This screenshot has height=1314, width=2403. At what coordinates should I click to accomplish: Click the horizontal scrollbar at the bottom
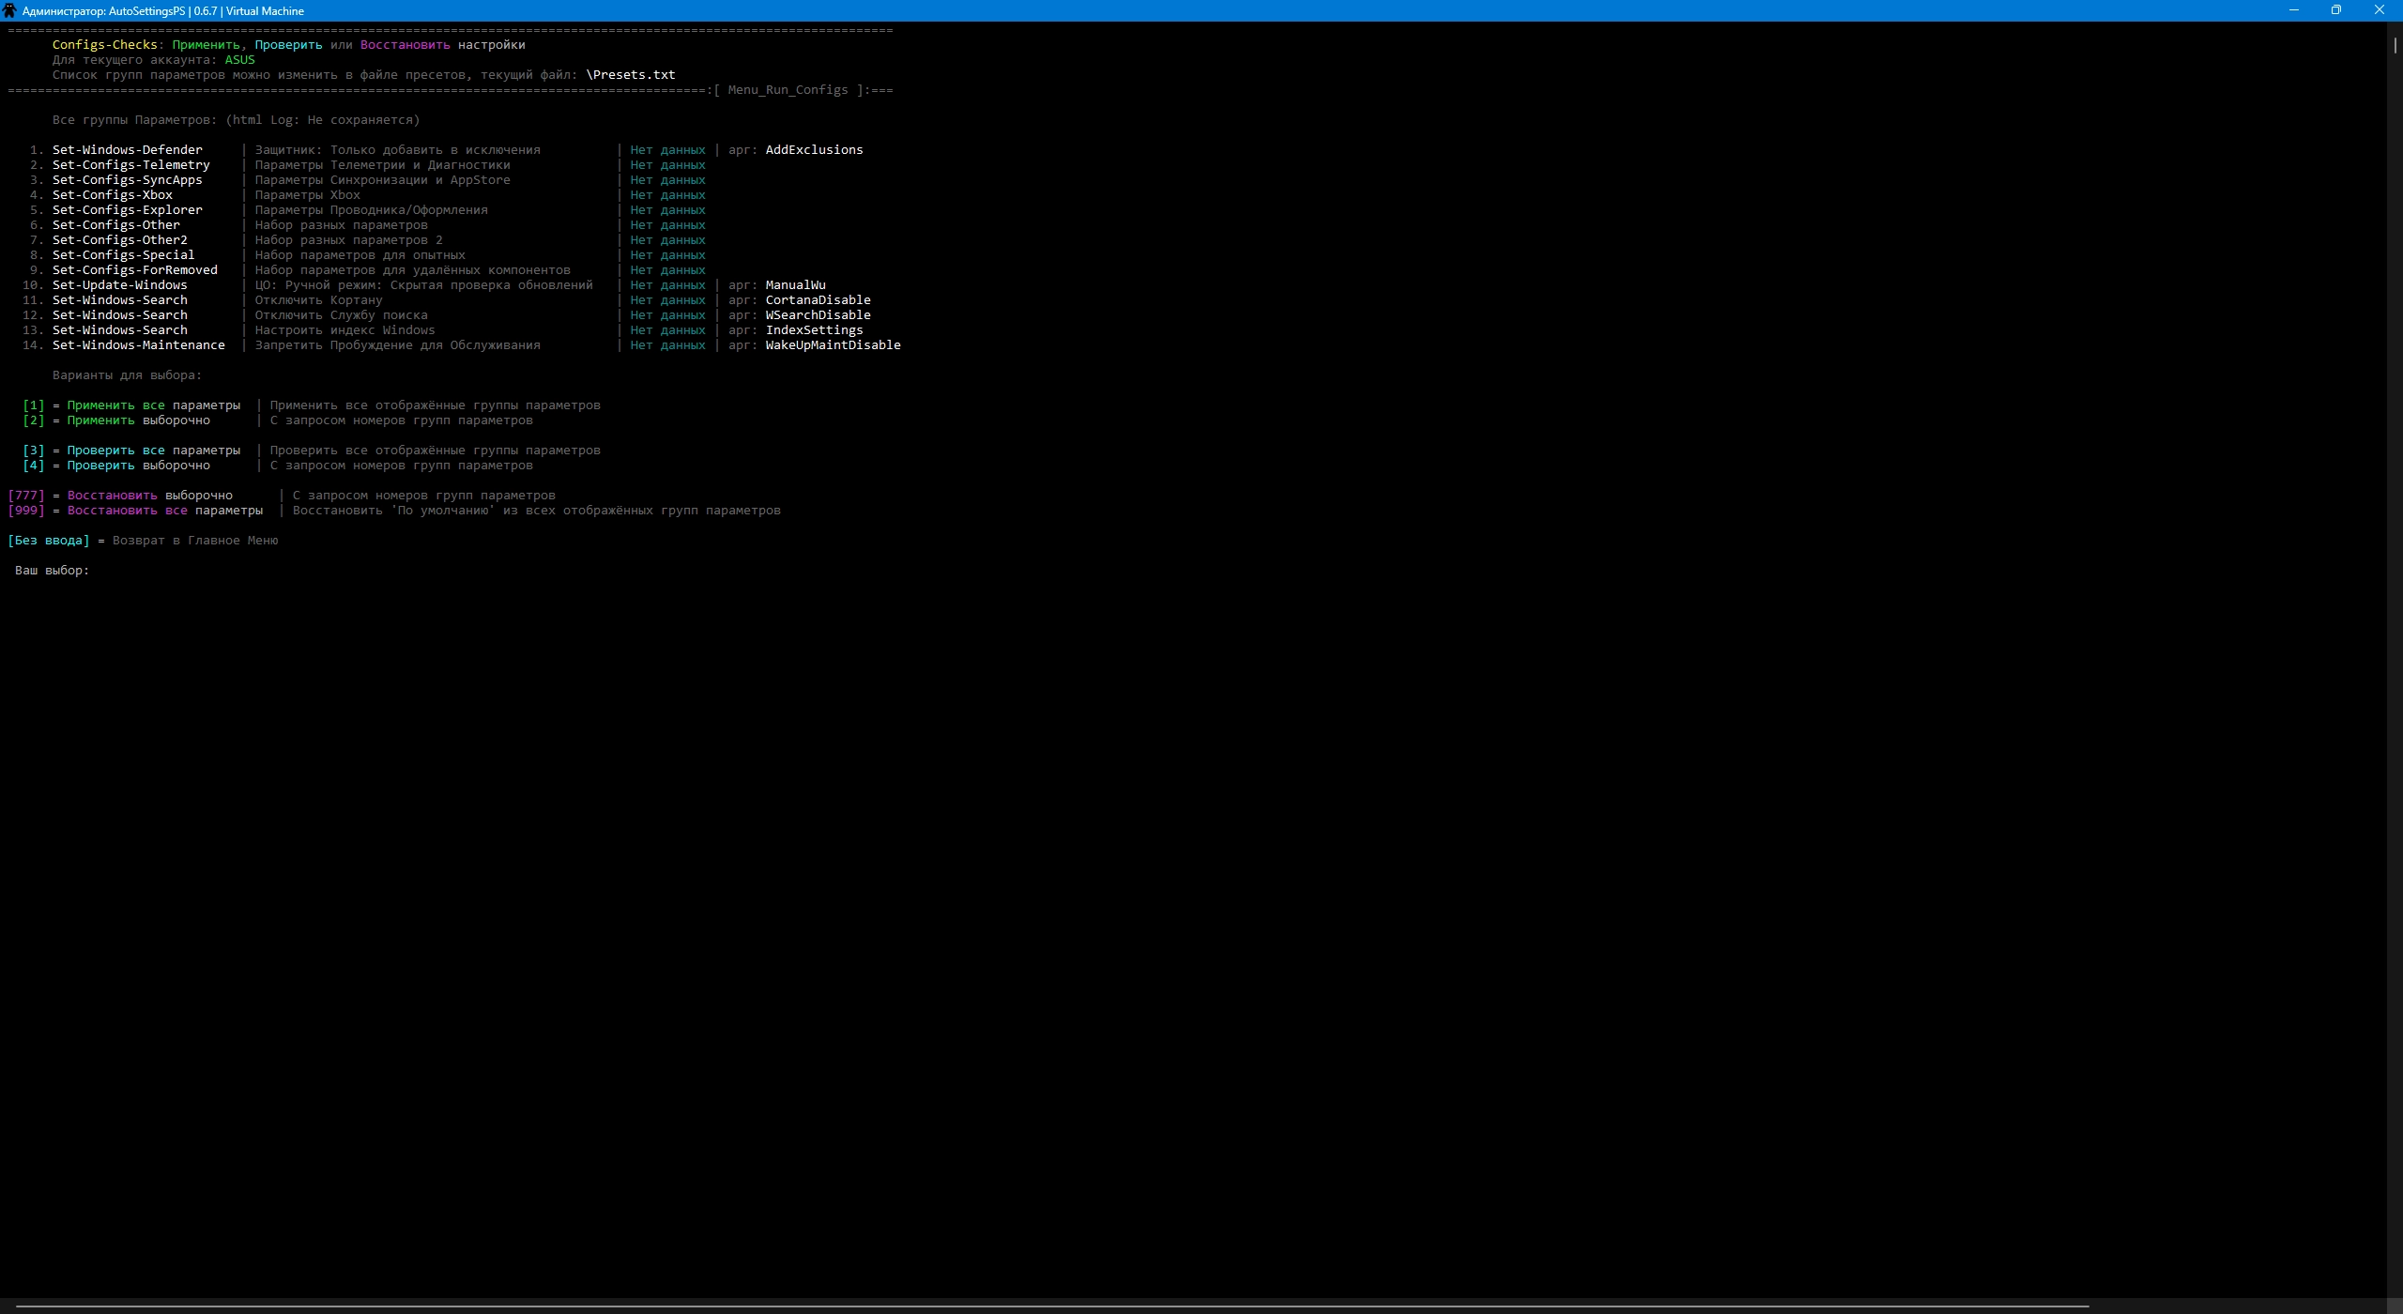1051,1306
